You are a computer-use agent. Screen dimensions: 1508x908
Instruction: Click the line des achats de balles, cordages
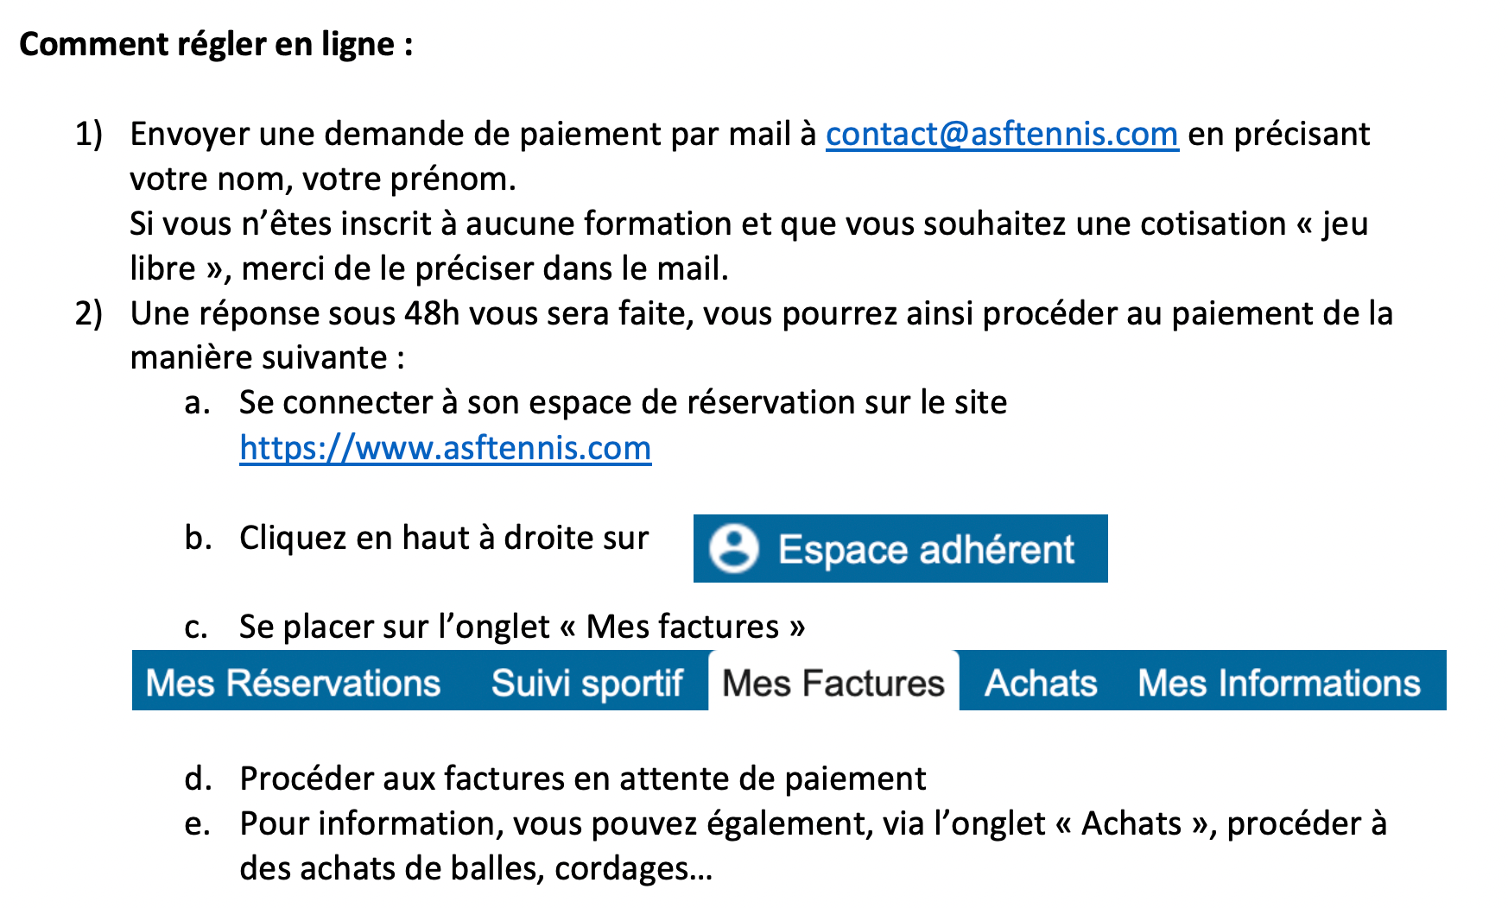[x=476, y=868]
